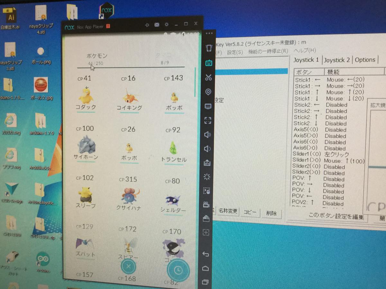Select the Nox shortcut desktop icon
The width and height of the screenshot is (386, 289).
click(106, 10)
